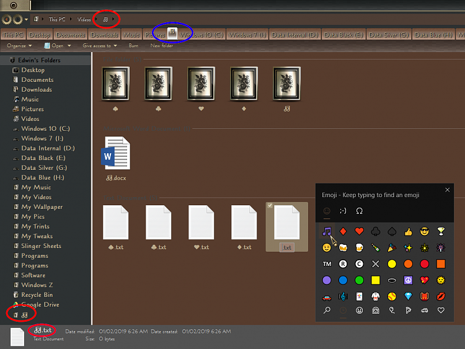Select Google Drive in navigation pane
This screenshot has width=465, height=349.
[40, 305]
